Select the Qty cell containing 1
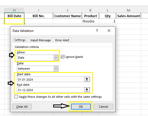Image resolution: width=148 pixels, height=116 pixels. point(107,21)
